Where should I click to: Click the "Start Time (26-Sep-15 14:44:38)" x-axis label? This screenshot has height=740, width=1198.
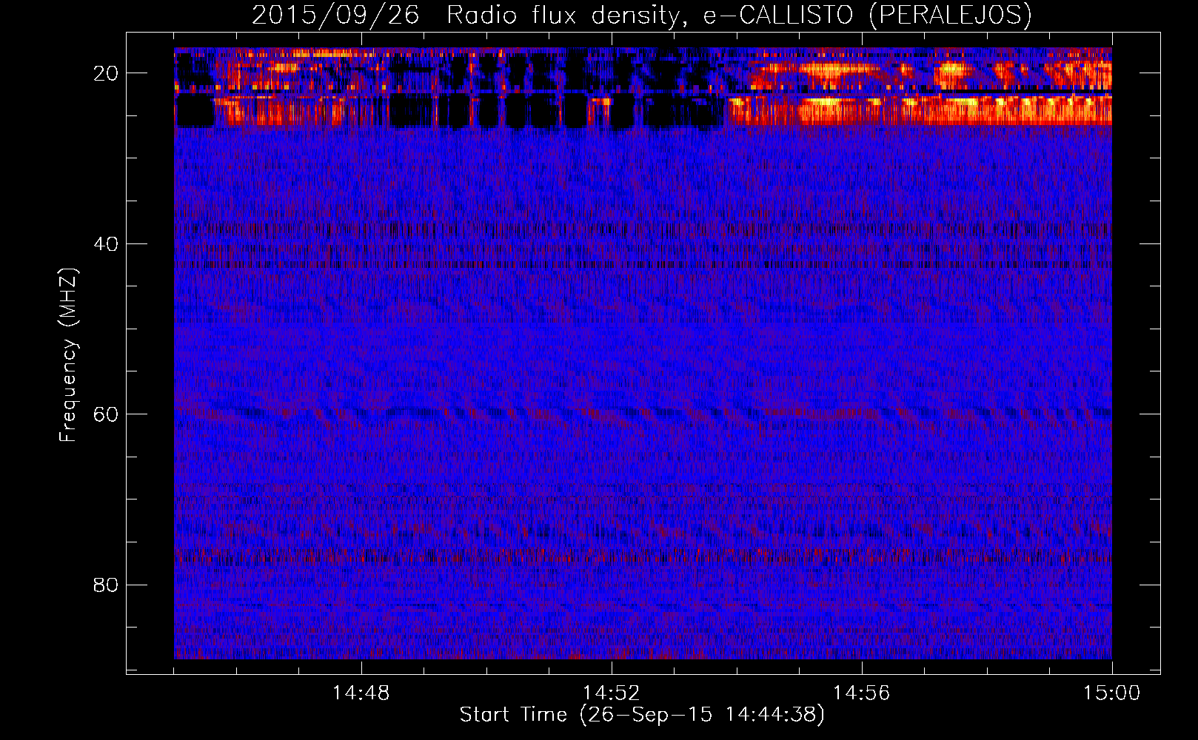642,715
